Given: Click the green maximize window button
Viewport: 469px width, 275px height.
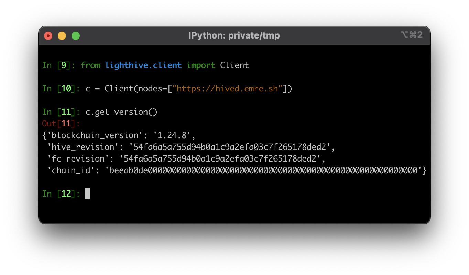Looking at the screenshot, I should point(76,36).
